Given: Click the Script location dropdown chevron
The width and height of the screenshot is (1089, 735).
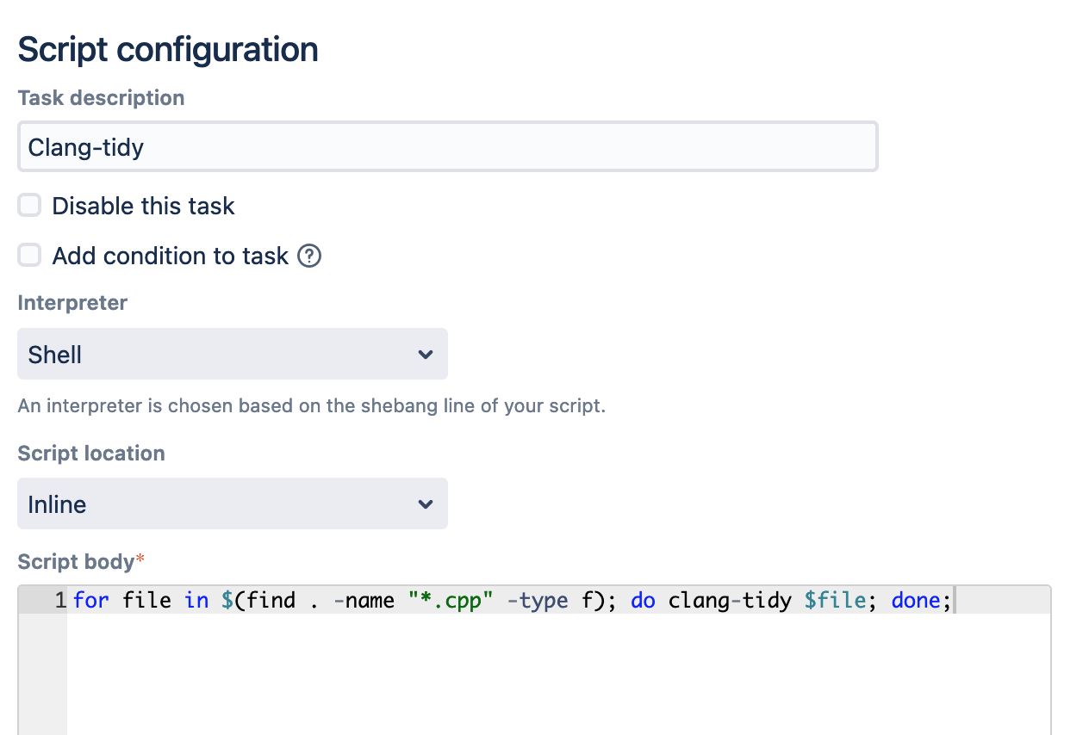Looking at the screenshot, I should point(425,503).
